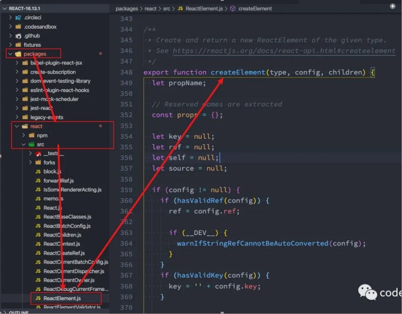The image size is (402, 314).
Task: Click the src folder green icon
Action: (x=31, y=144)
